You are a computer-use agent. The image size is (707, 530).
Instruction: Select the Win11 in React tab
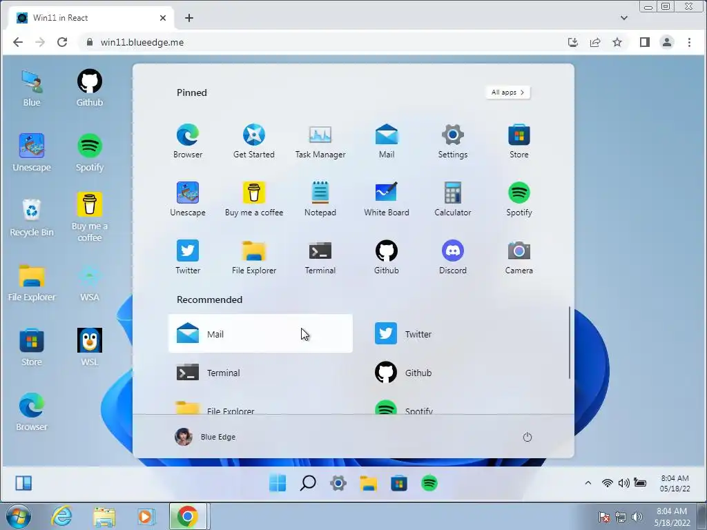pyautogui.click(x=91, y=18)
